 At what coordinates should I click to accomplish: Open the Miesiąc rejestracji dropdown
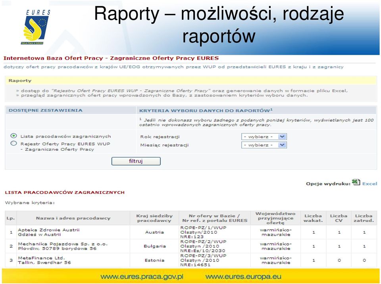[x=264, y=145]
